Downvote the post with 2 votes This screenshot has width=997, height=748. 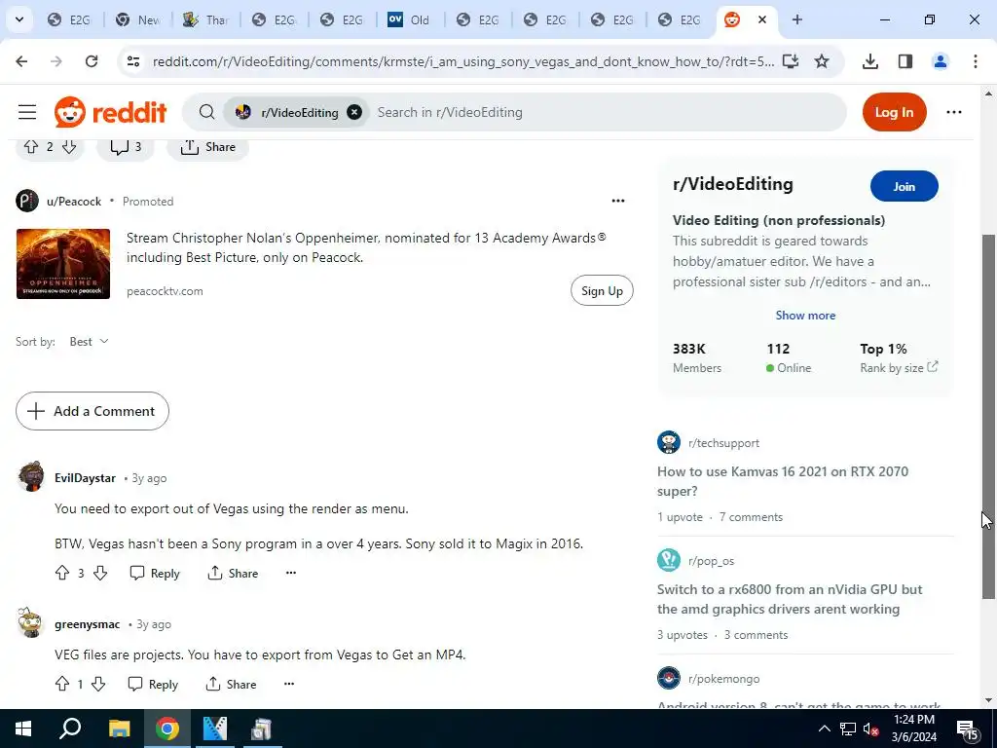click(69, 147)
